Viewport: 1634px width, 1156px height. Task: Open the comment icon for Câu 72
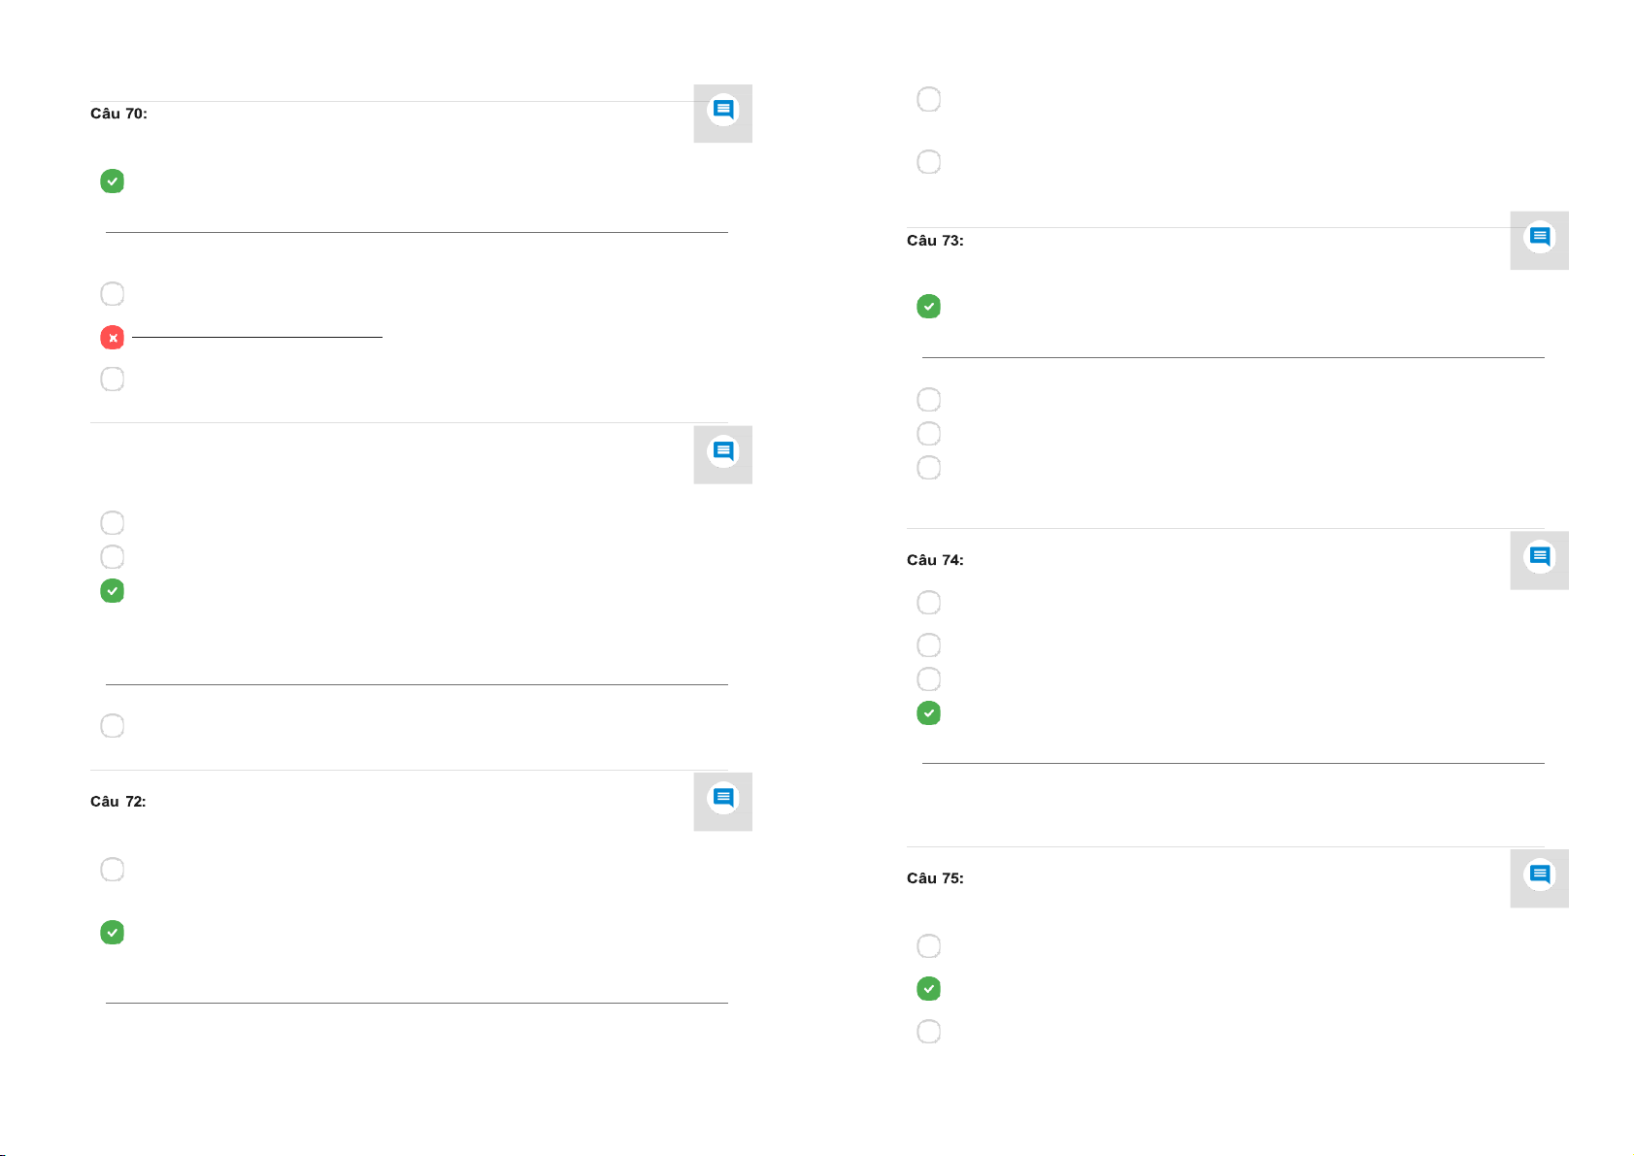pyautogui.click(x=722, y=799)
